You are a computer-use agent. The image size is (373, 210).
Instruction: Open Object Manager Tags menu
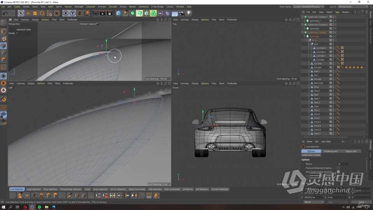(x=337, y=12)
